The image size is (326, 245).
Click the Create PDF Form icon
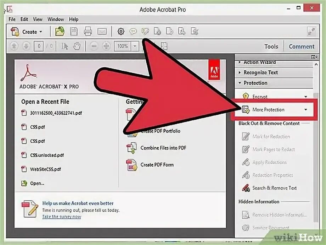(131, 165)
